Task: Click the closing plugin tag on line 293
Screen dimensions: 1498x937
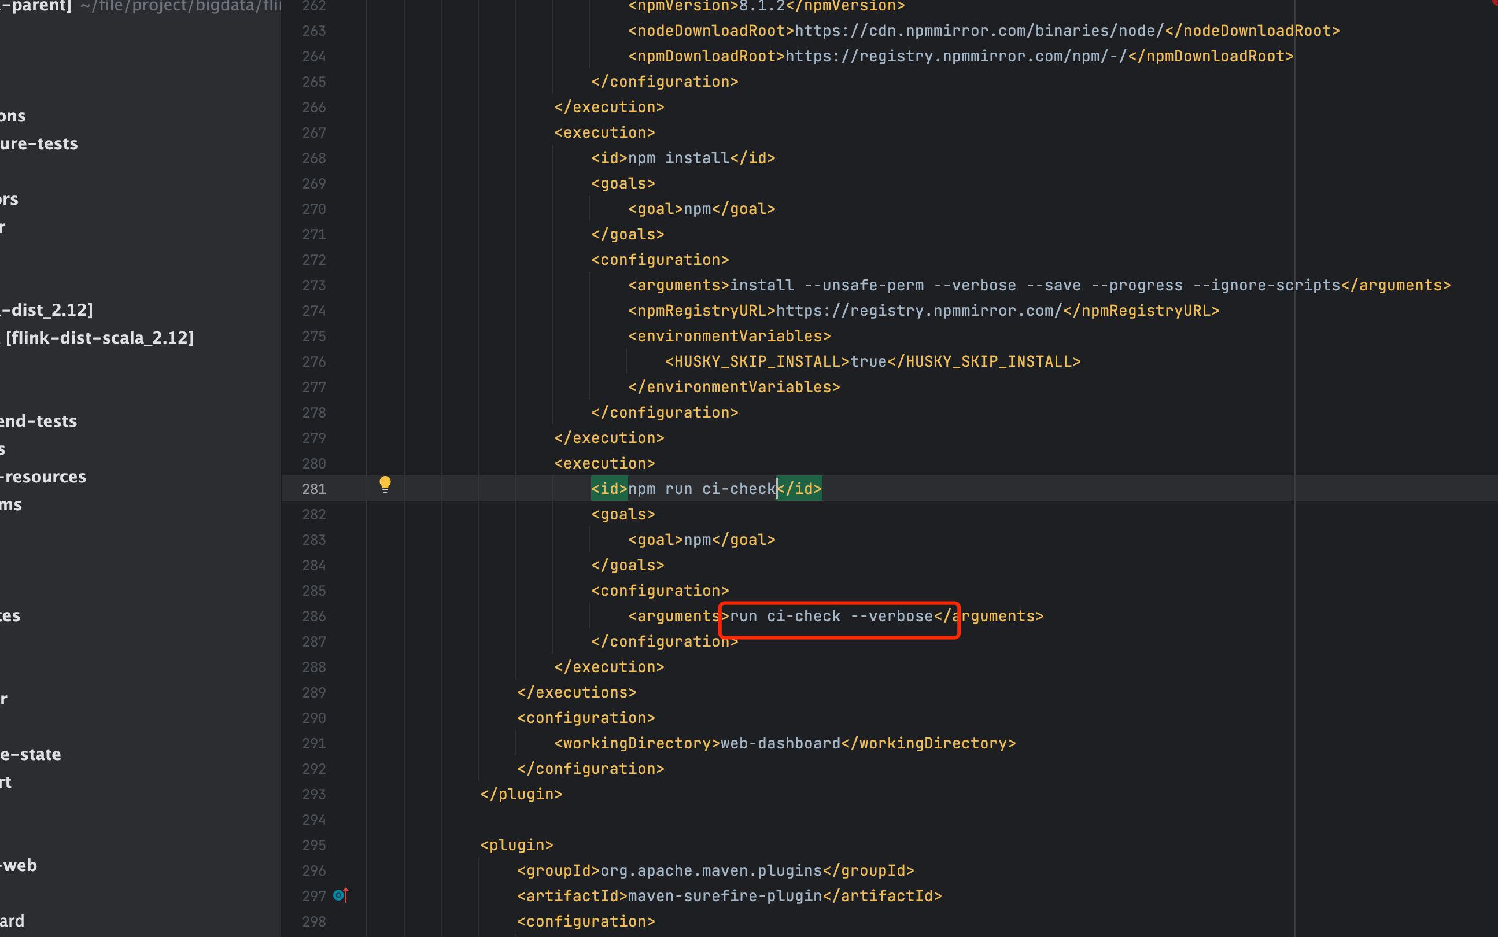Action: 521,794
